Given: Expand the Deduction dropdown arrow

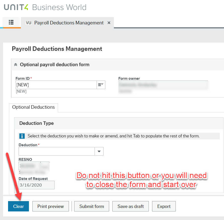Looking at the screenshot, I should (99, 151).
